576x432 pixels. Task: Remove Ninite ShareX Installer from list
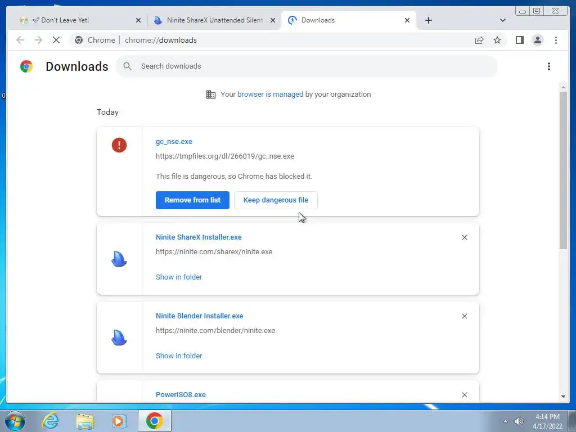[x=464, y=237]
